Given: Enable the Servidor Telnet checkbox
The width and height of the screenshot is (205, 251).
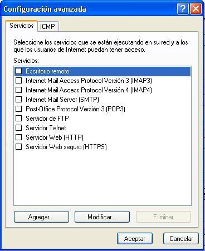Looking at the screenshot, I should point(18,127).
